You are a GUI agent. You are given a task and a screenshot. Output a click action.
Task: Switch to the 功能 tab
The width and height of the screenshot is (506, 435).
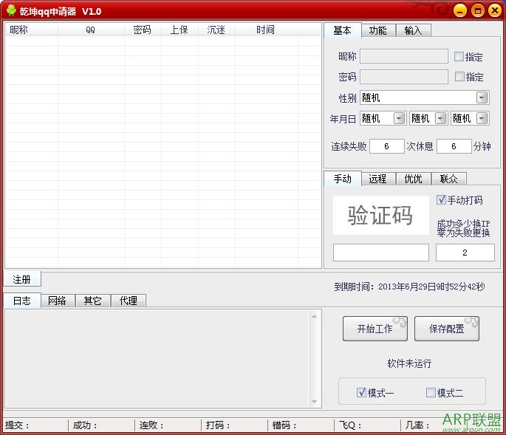[x=378, y=31]
